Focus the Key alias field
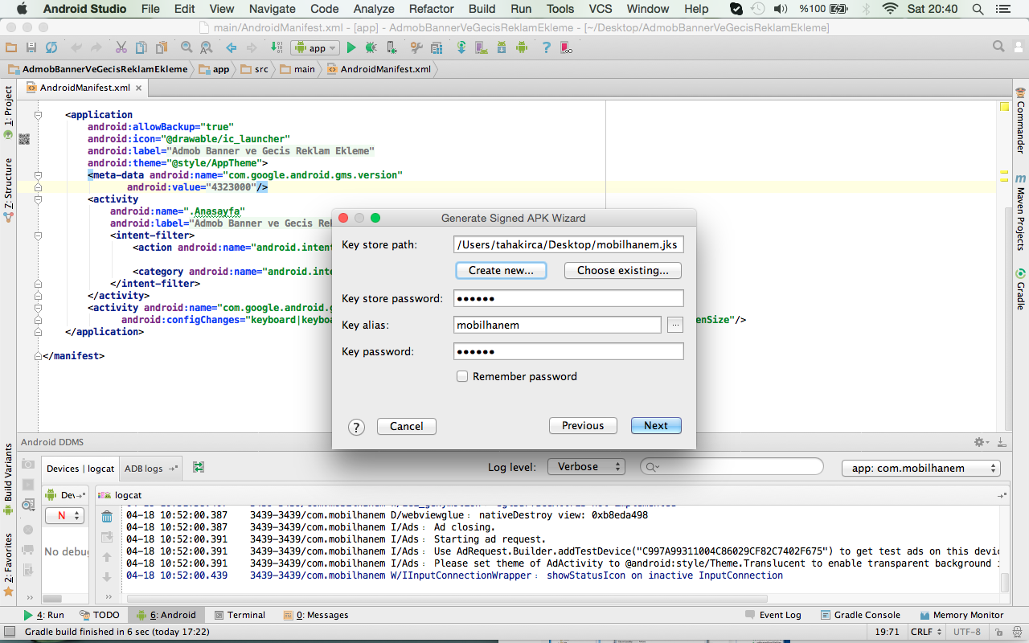Screen dimensions: 1029x643 [557, 325]
